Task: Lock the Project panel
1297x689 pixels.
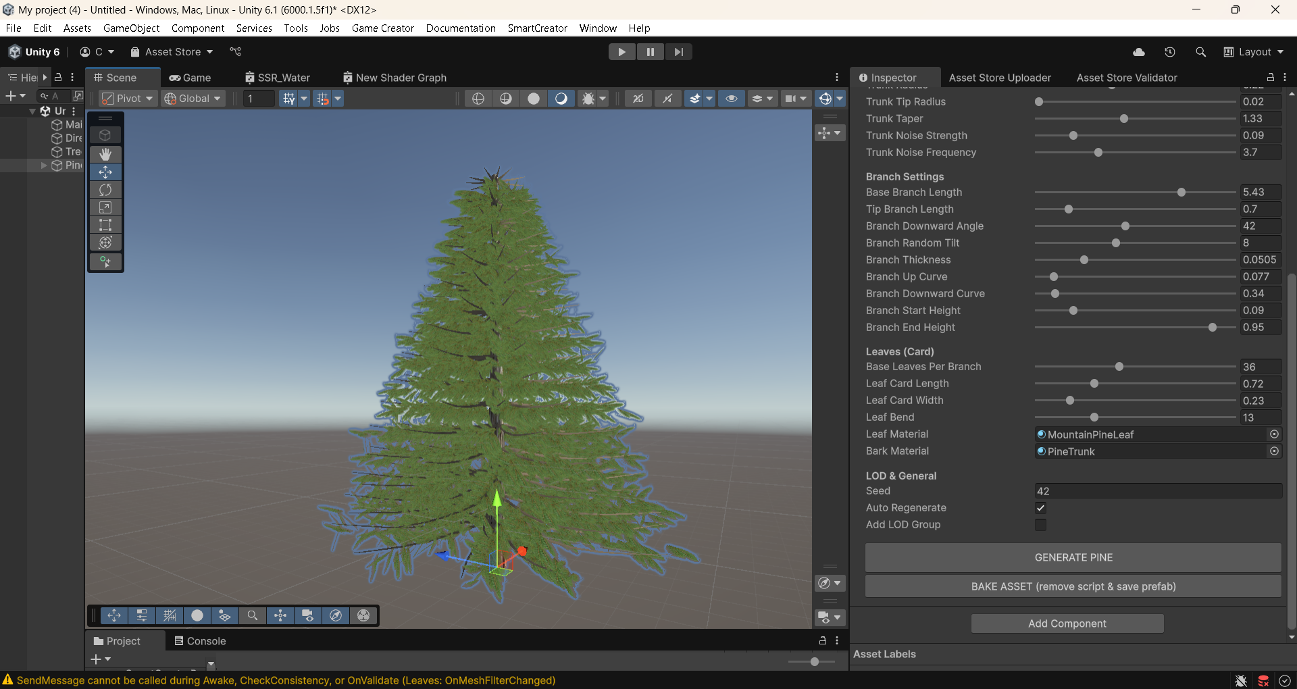Action: click(x=822, y=640)
